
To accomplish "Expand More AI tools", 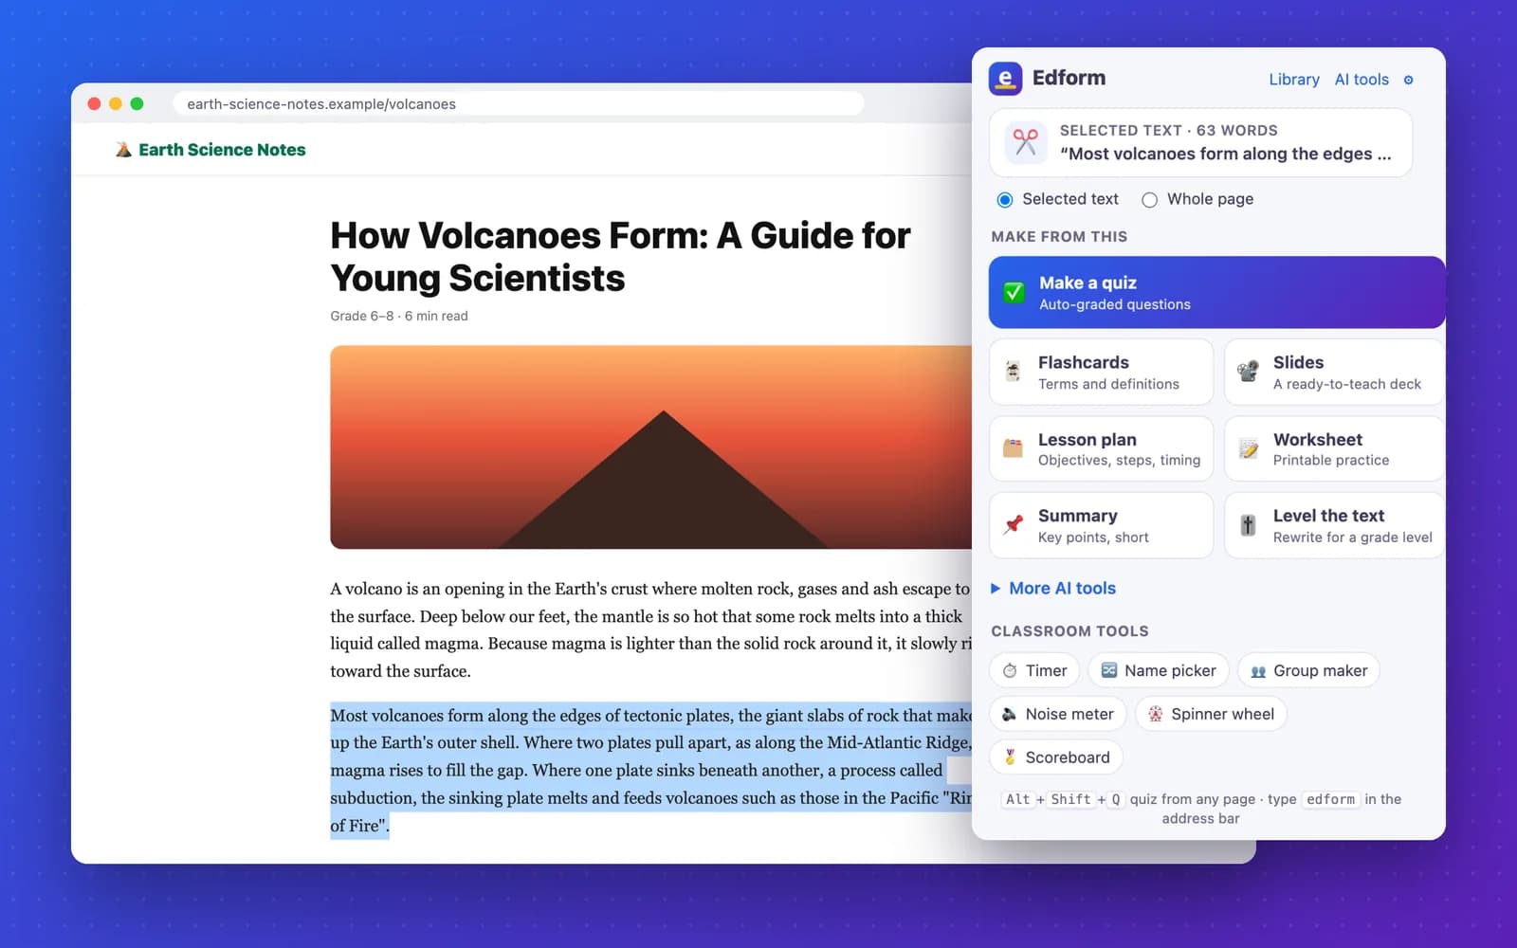I will point(1053,589).
